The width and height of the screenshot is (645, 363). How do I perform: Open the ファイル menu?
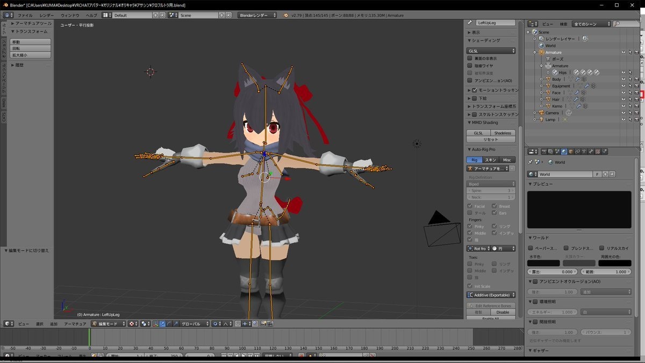coord(25,15)
